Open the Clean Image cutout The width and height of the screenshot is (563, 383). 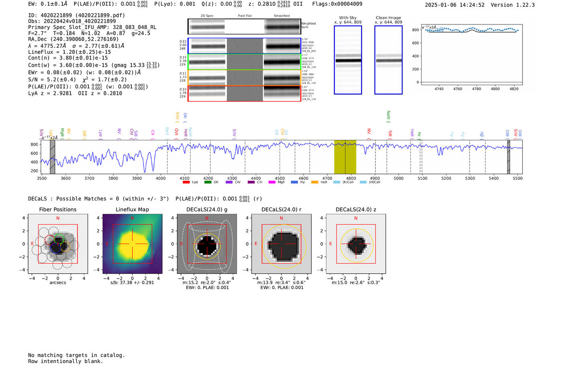388,60
